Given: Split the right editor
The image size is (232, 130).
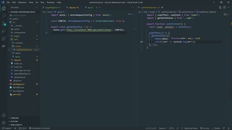Looking at the screenshot, I should pyautogui.click(x=224, y=7).
